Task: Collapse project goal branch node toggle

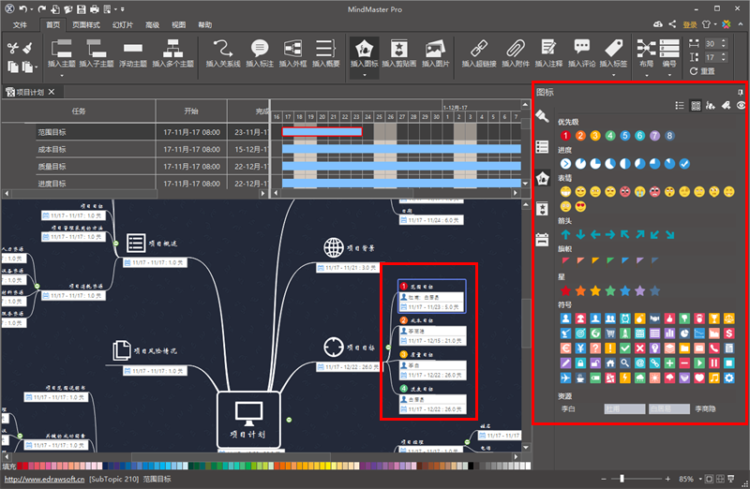Action: tap(388, 348)
